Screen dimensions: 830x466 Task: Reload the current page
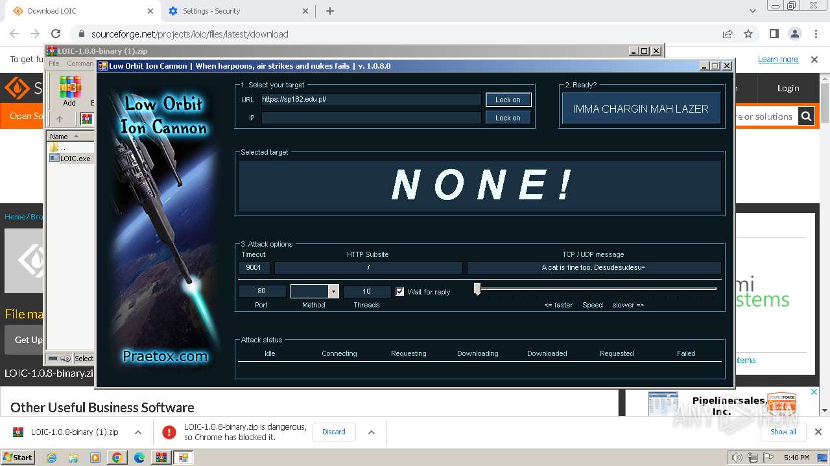tap(56, 34)
